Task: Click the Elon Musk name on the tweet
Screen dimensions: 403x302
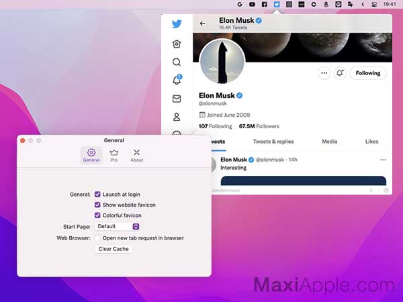Action: tap(234, 160)
